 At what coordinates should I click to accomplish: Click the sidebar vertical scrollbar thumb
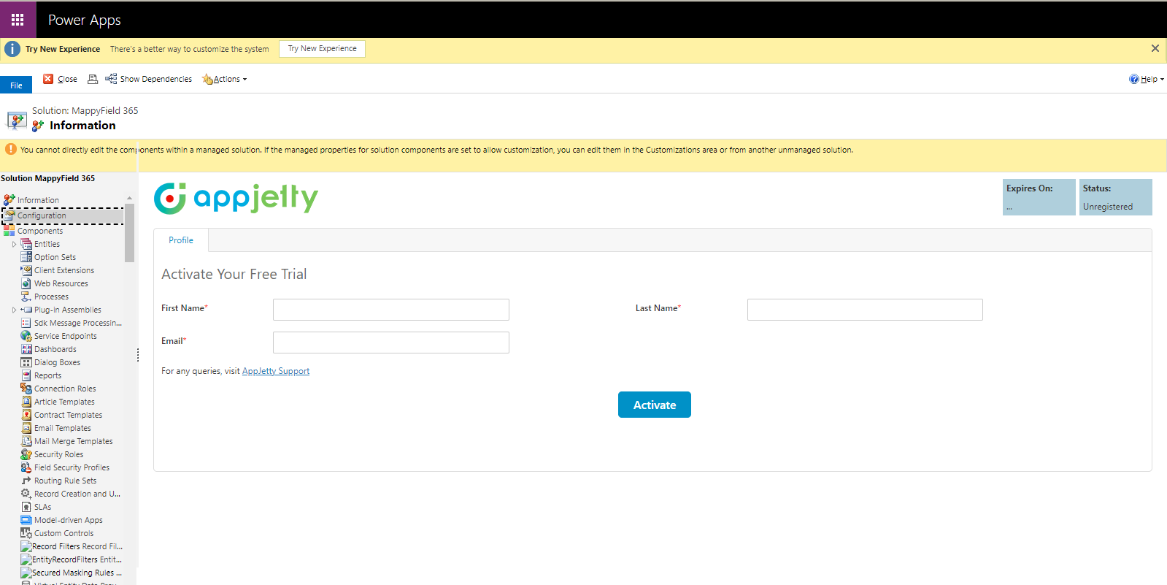coord(129,232)
